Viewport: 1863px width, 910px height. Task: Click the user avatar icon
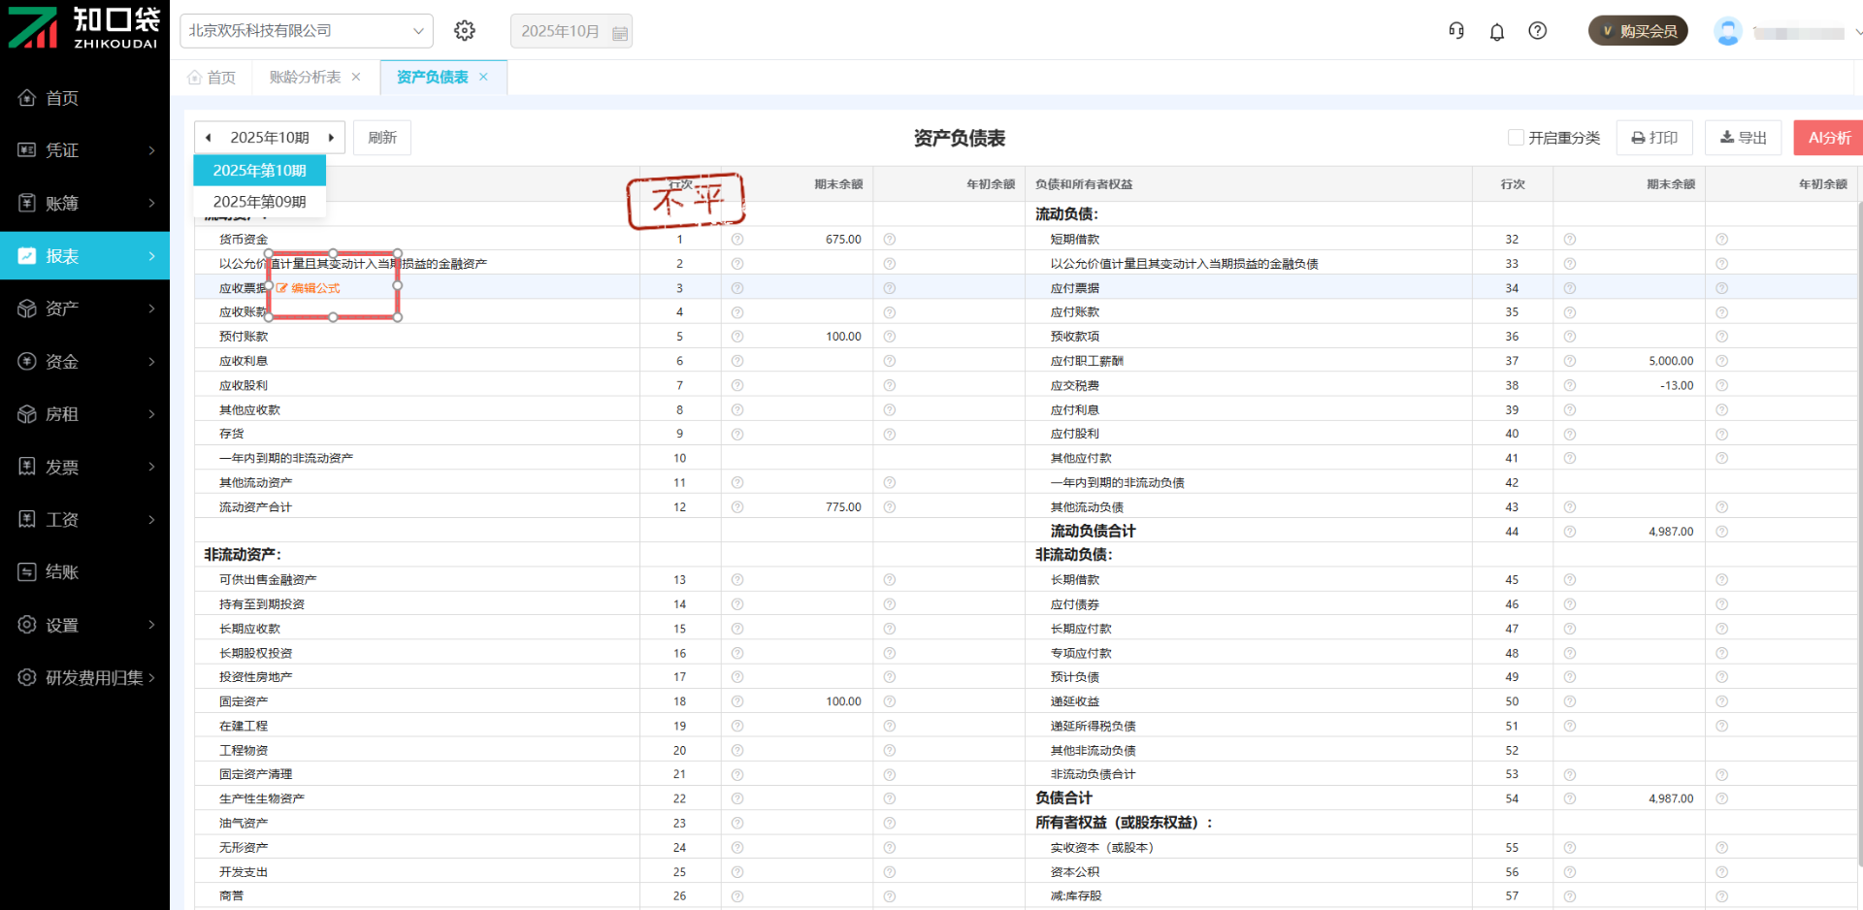click(x=1727, y=32)
